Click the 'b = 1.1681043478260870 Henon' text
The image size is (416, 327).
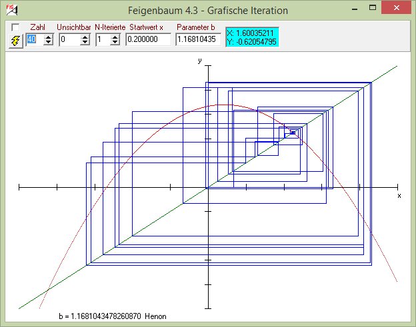point(113,316)
